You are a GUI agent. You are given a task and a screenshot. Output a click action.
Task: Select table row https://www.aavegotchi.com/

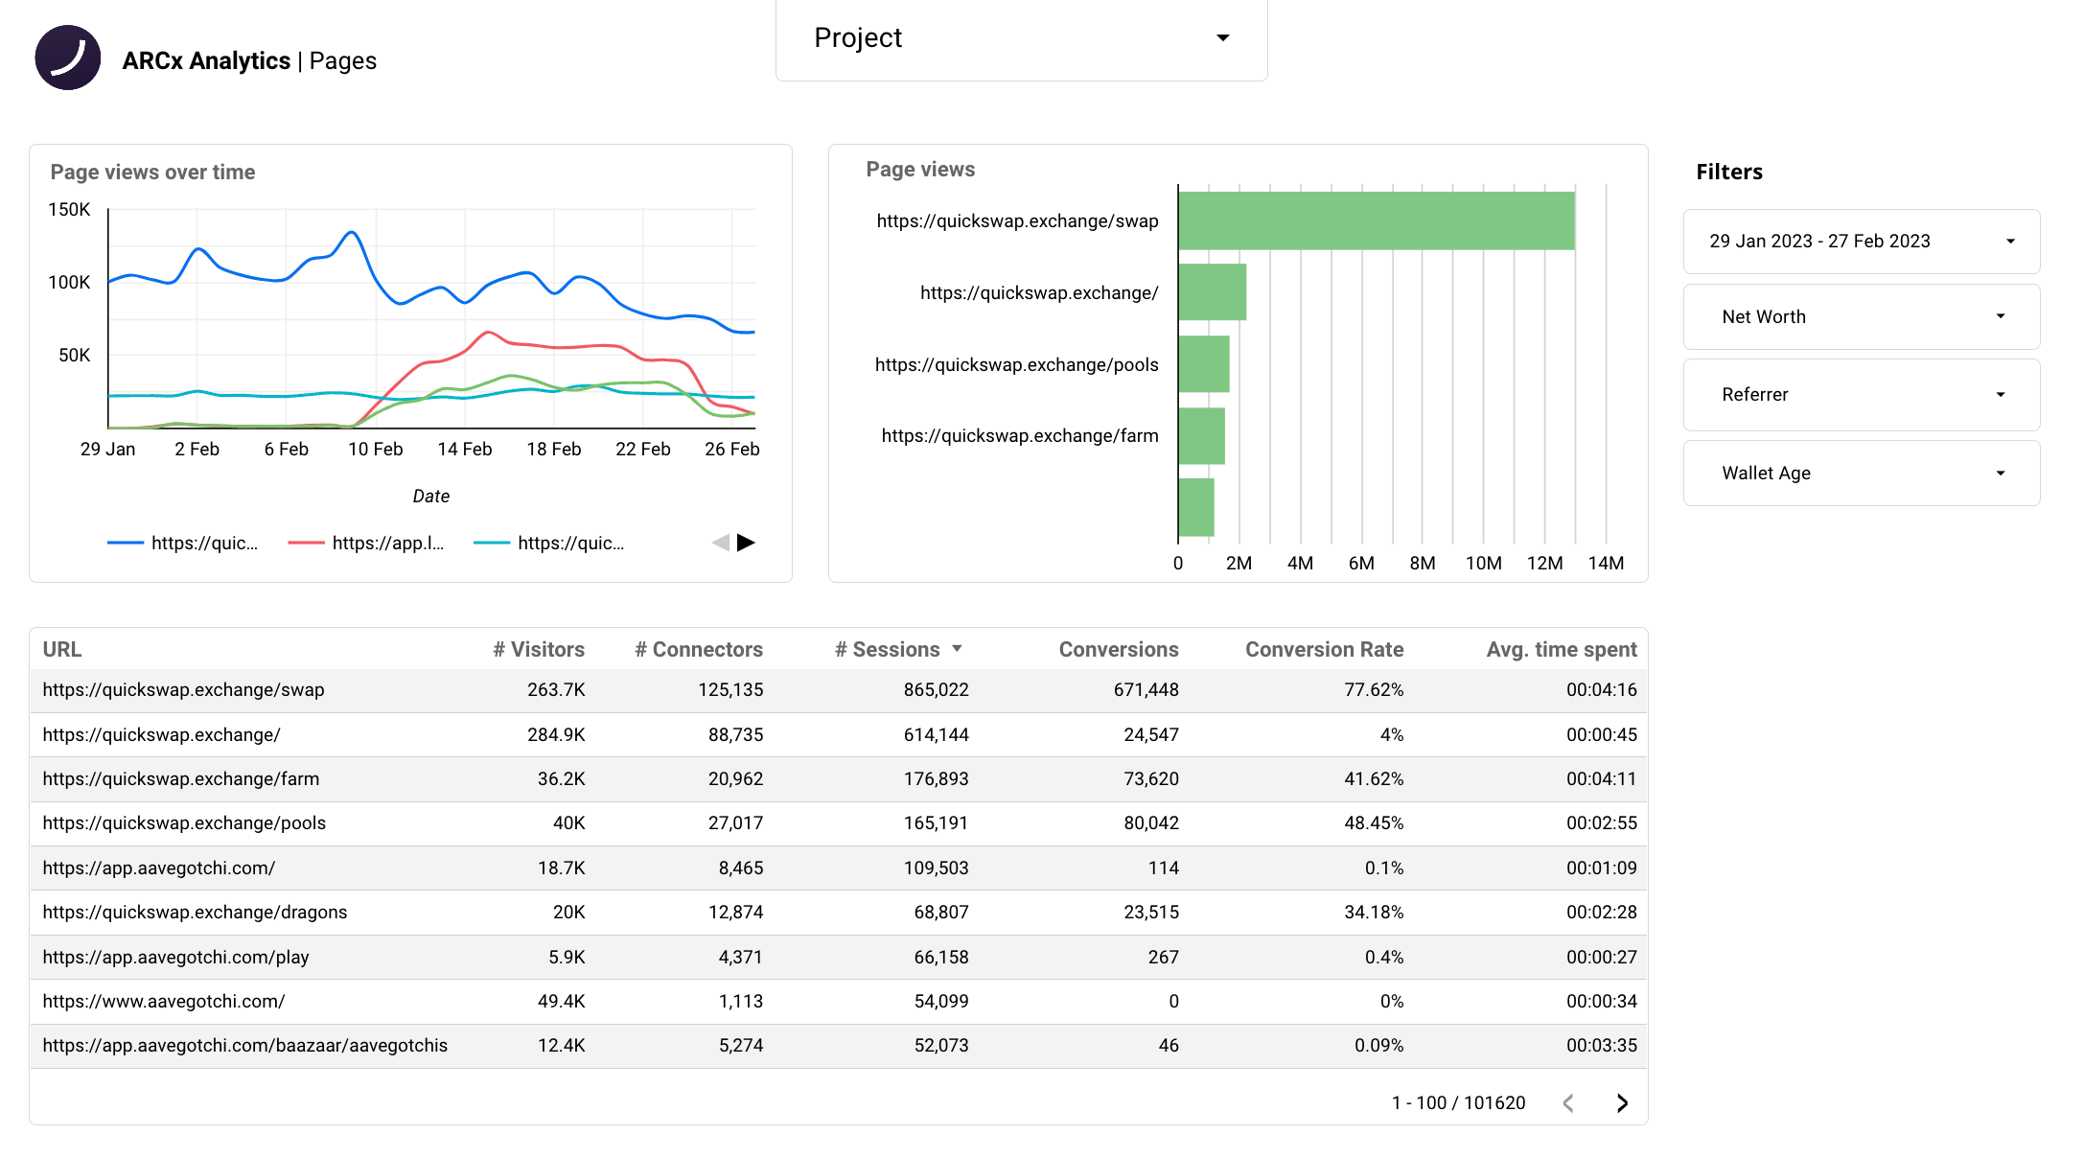(839, 1002)
